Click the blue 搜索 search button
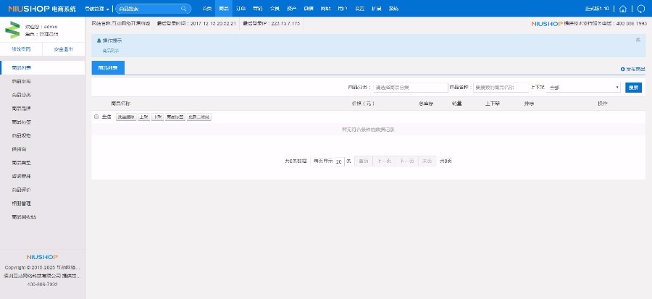Image resolution: width=652 pixels, height=299 pixels. [x=633, y=88]
